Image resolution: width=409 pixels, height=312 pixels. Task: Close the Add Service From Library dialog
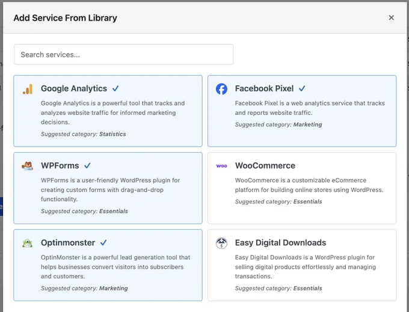pyautogui.click(x=392, y=17)
